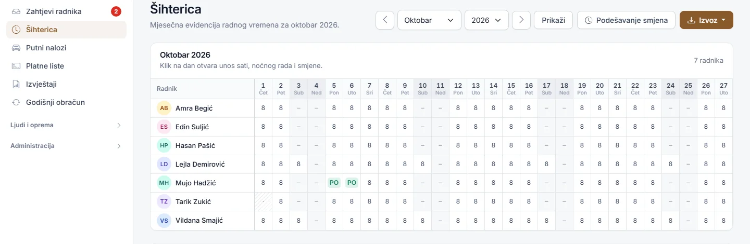Open Zahtjevi radnika inbox icon
750x244 pixels.
coord(16,11)
